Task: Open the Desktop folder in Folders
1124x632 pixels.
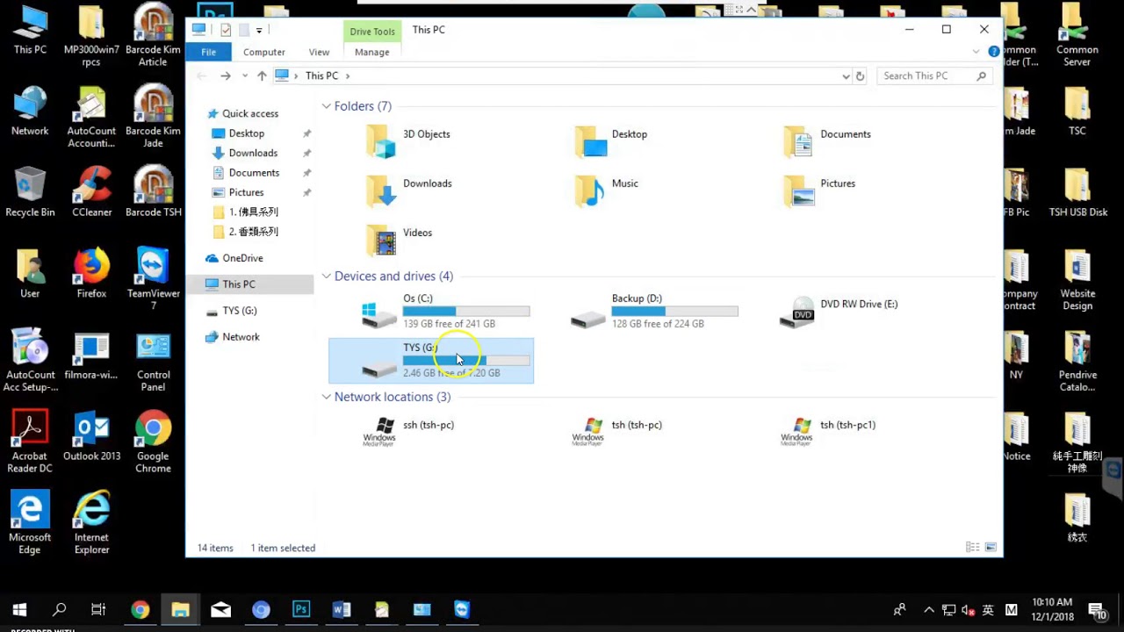Action: click(611, 141)
